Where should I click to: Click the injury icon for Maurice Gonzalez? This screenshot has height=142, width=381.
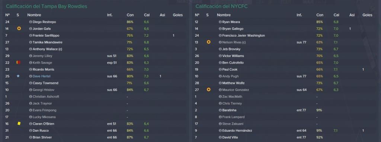[208, 89]
